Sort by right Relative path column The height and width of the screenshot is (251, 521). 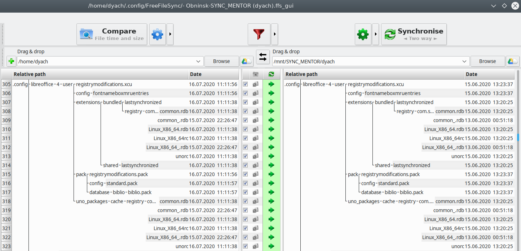374,74
